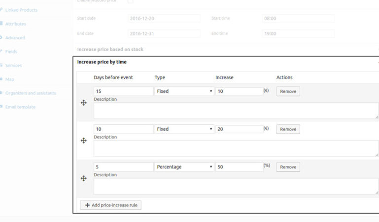Image resolution: width=379 pixels, height=222 pixels.
Task: Click move handle for 10-day rule
Action: [84, 140]
